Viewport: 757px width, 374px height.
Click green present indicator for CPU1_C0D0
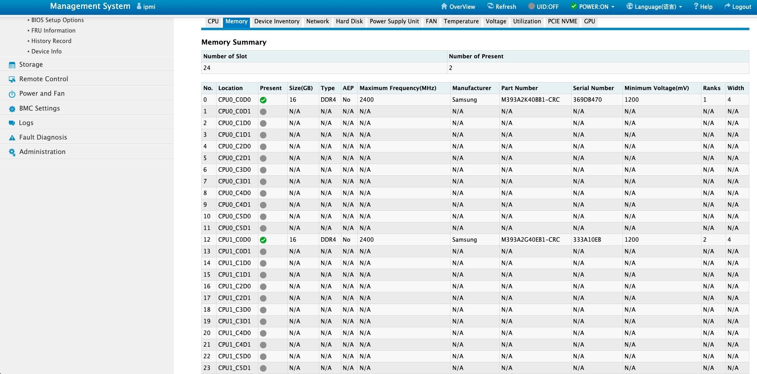263,240
